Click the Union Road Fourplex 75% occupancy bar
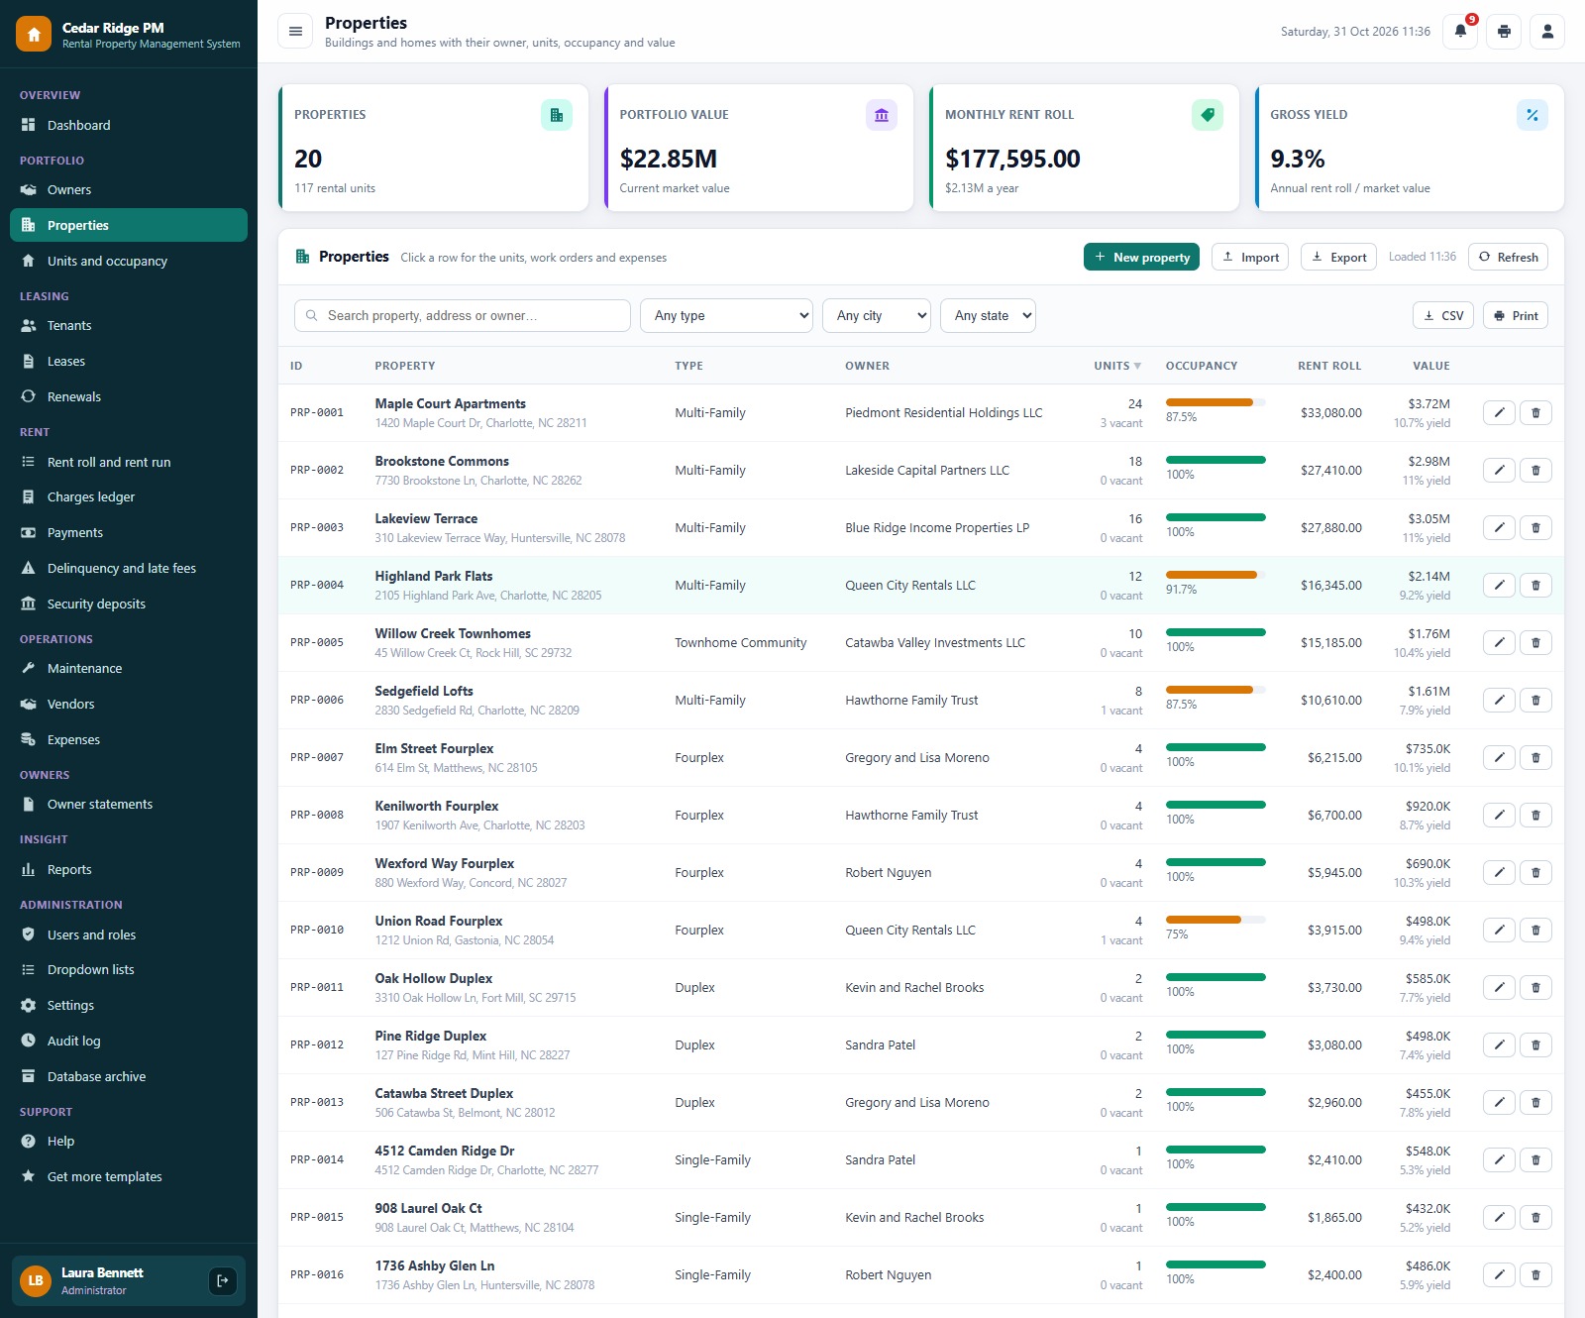The image size is (1585, 1318). point(1215,920)
